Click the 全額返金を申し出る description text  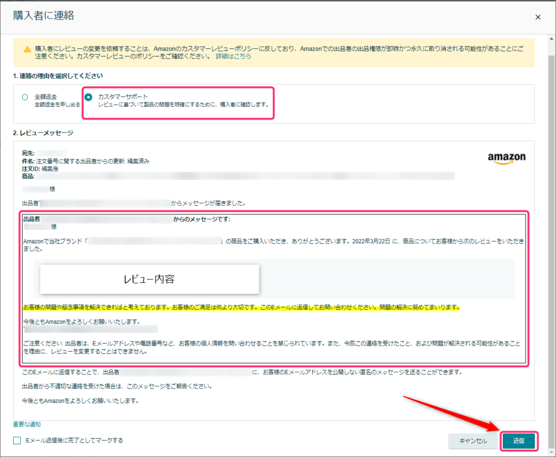pos(57,105)
